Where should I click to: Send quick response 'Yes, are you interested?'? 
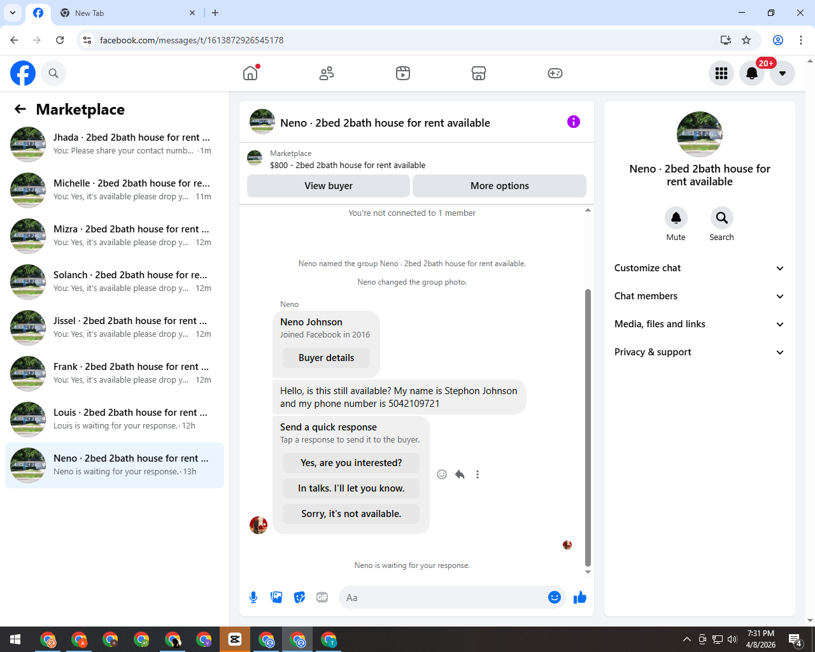click(351, 463)
